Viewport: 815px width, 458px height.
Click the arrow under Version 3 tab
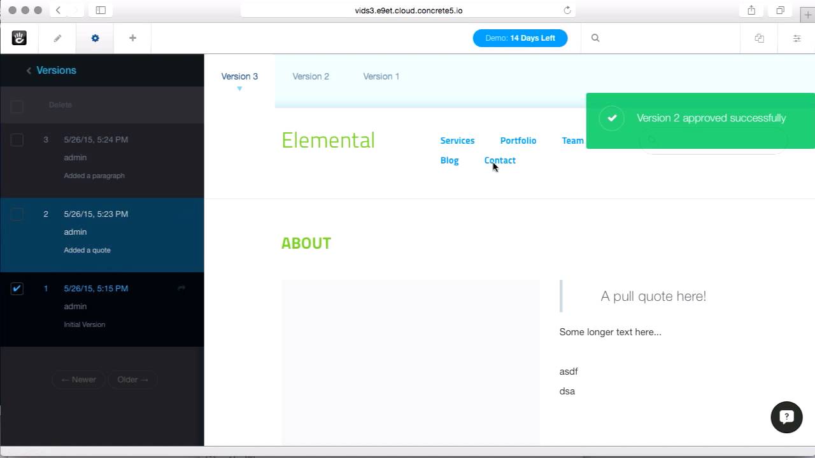point(239,88)
